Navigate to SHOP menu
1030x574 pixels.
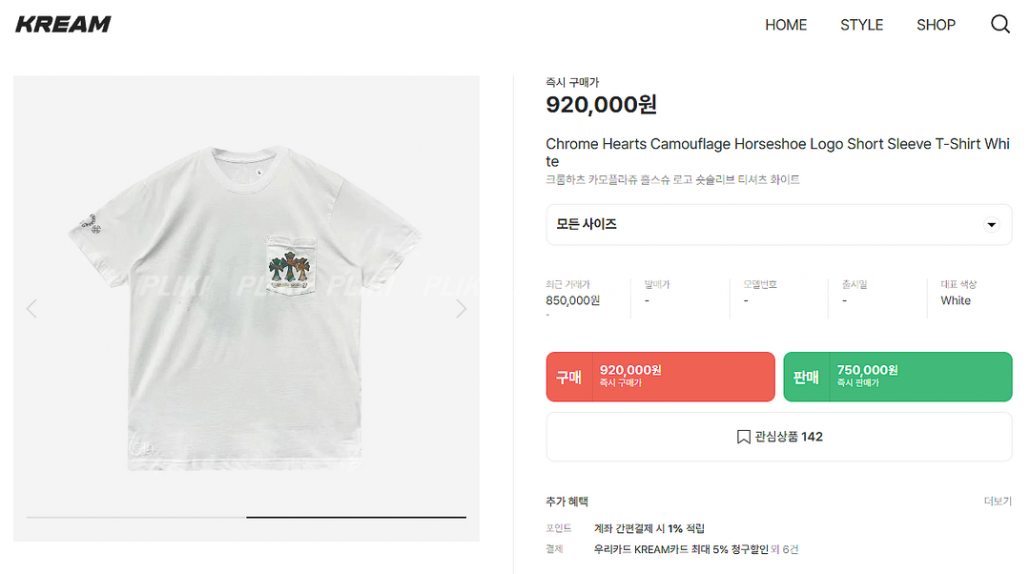936,25
